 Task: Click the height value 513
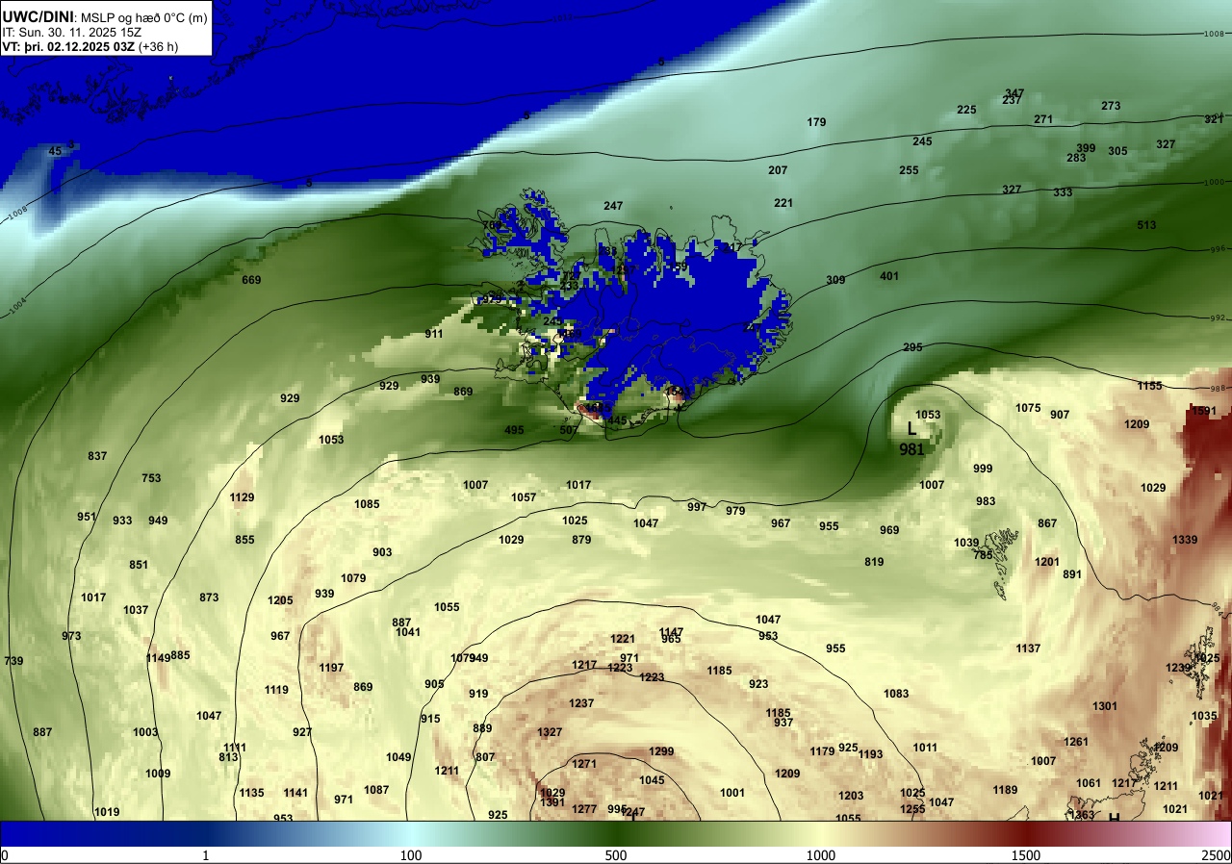(1146, 225)
